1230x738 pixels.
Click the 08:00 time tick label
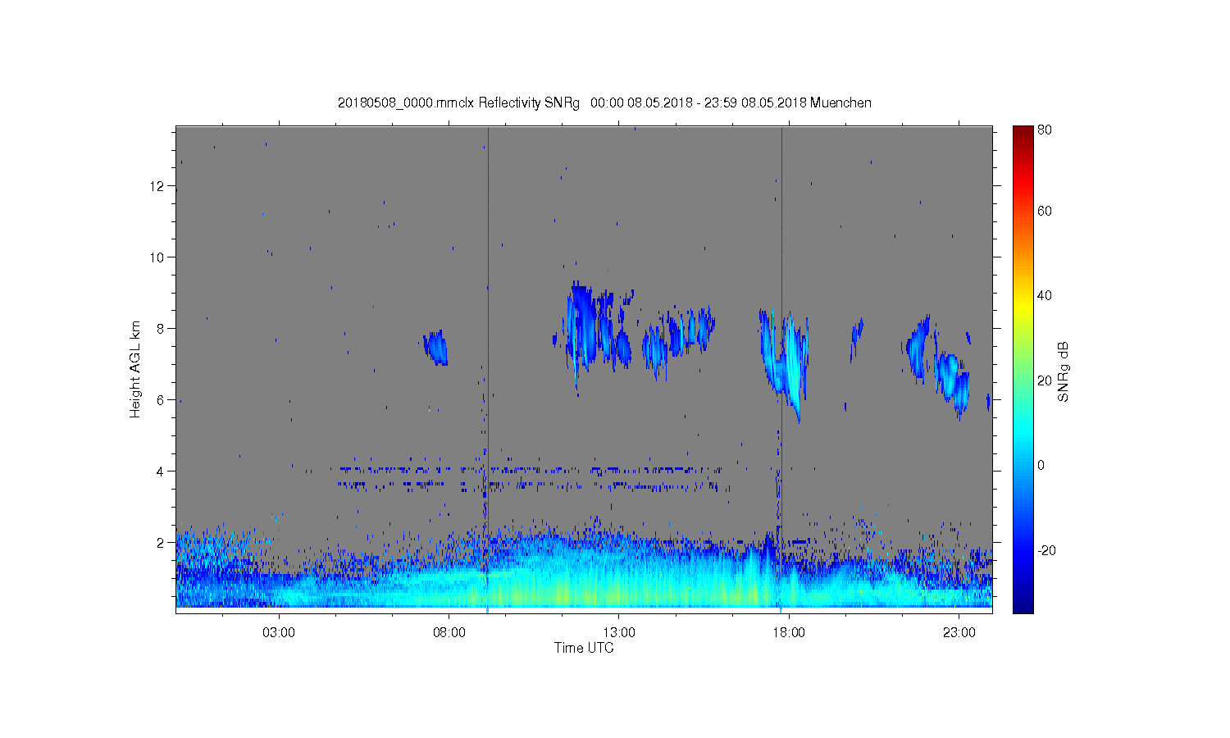click(x=449, y=633)
